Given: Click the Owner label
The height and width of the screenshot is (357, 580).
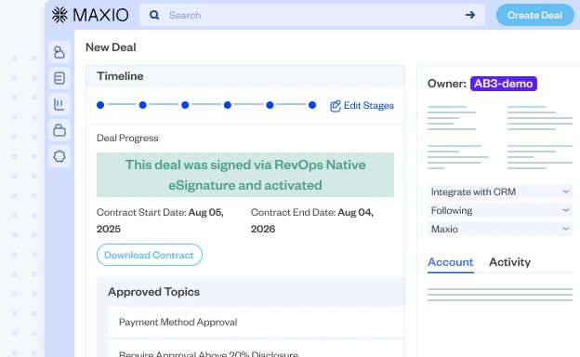Looking at the screenshot, I should [x=447, y=84].
